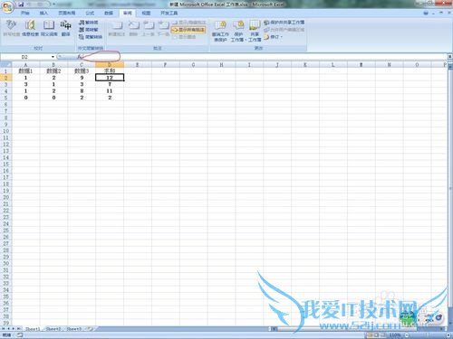This screenshot has height=339, width=453.
Task: Run the Spelling check (拼写检查) tool
Action: (x=12, y=28)
